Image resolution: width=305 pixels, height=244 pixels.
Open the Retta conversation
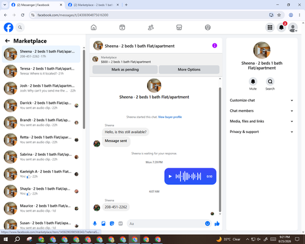tap(41, 140)
